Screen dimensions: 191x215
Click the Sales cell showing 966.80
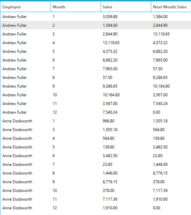tap(108, 121)
